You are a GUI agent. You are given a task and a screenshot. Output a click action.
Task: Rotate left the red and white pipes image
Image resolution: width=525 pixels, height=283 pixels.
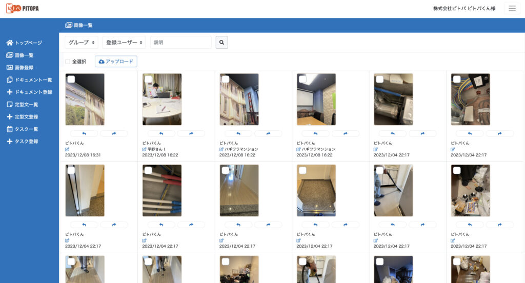(x=161, y=225)
